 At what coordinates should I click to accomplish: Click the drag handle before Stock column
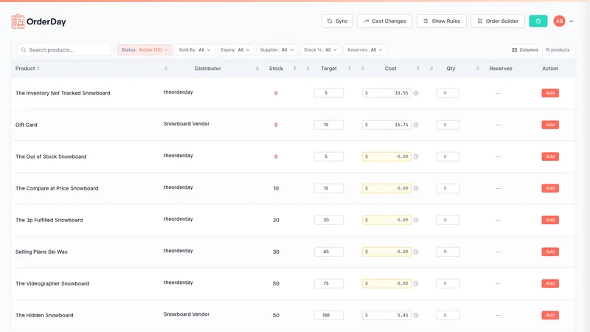[257, 69]
